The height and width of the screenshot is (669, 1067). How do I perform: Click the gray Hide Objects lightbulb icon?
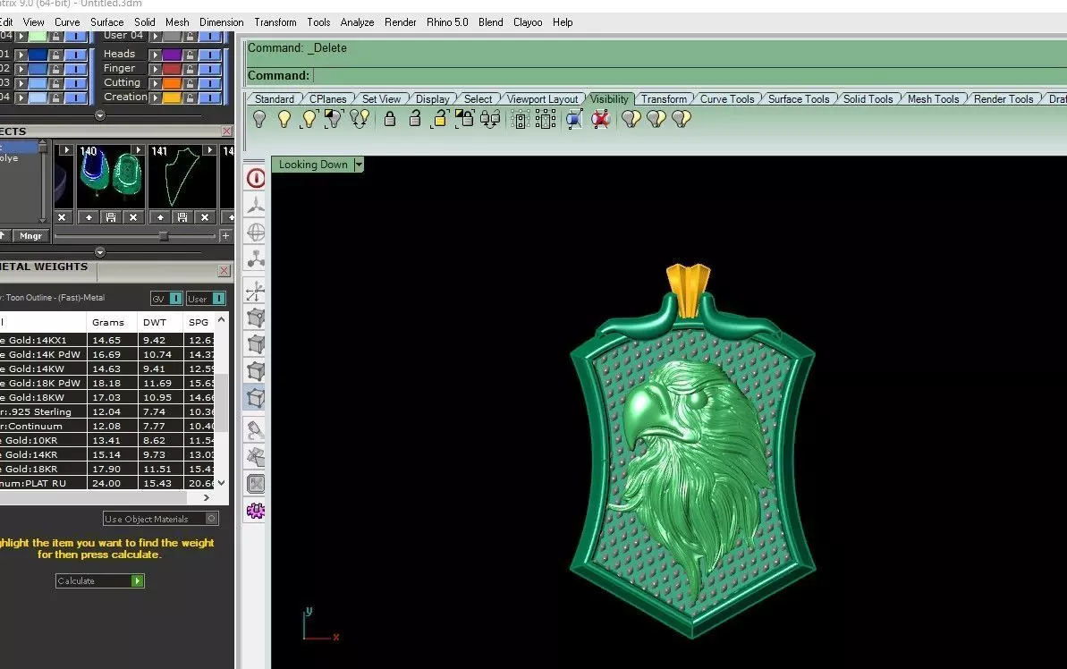point(259,119)
